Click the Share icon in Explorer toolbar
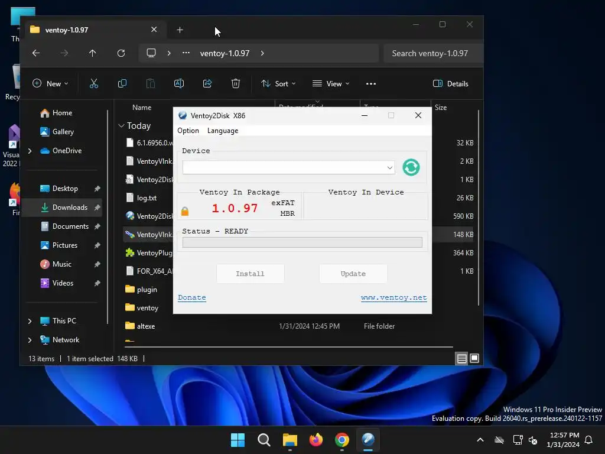605x454 pixels. tap(207, 84)
